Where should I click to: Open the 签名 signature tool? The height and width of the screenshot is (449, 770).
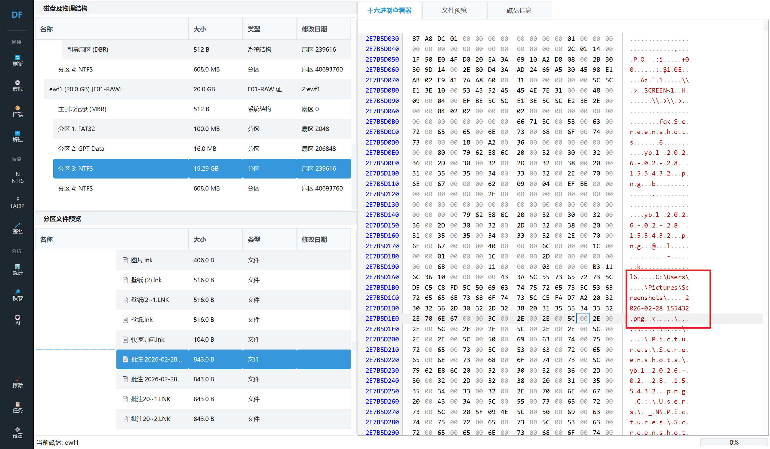(x=17, y=228)
